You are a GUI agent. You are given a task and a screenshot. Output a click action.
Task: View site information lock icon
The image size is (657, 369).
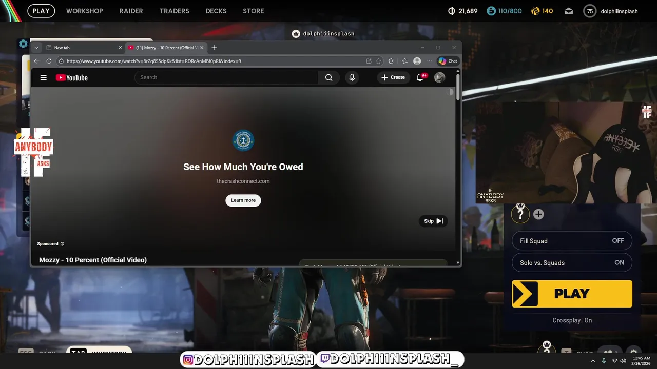[61, 61]
